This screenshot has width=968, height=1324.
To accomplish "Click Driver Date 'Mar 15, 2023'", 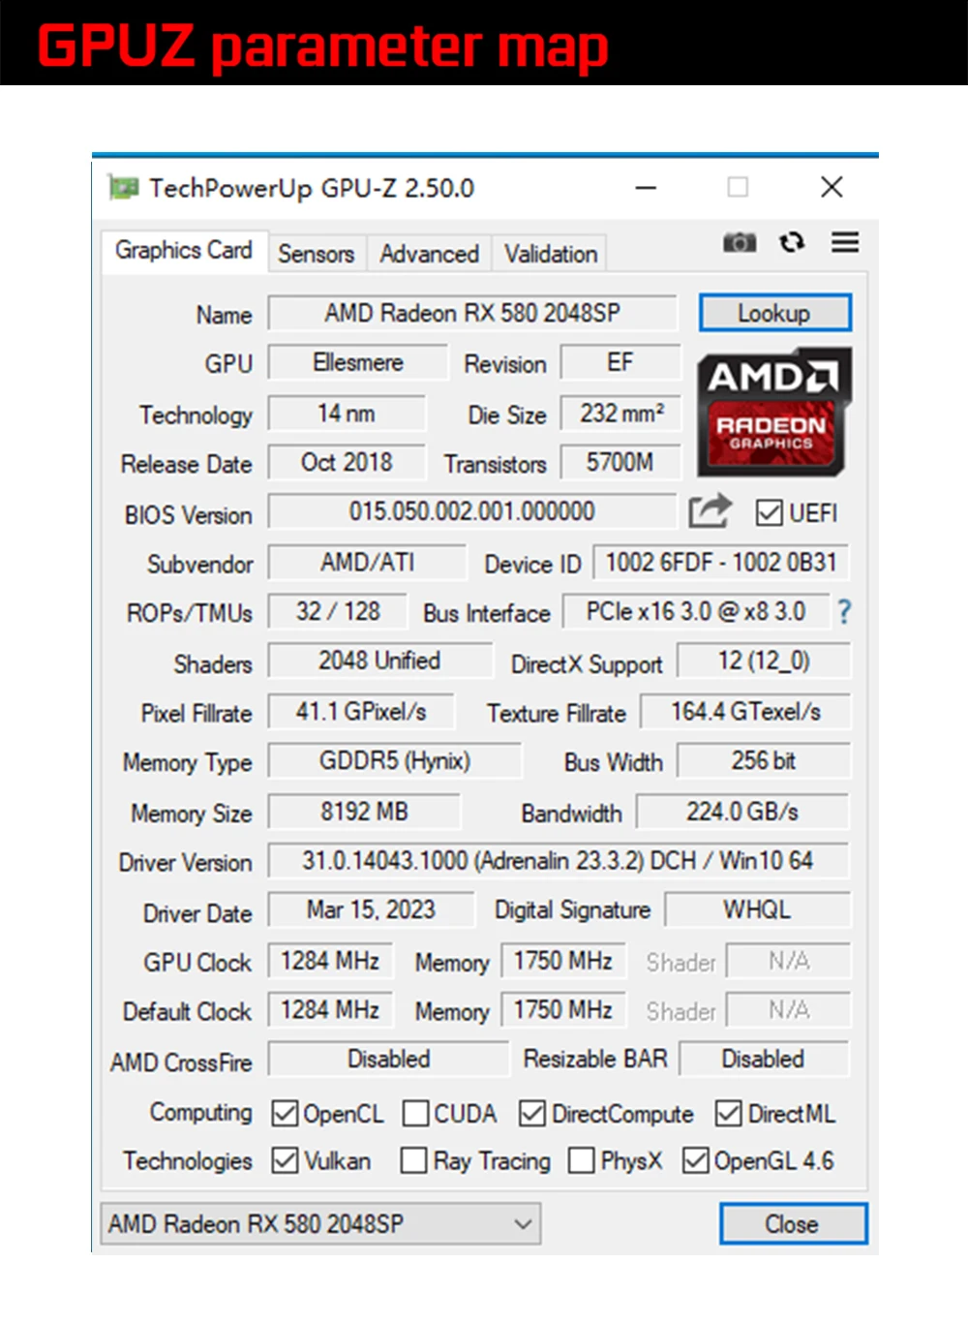I will coord(372,909).
